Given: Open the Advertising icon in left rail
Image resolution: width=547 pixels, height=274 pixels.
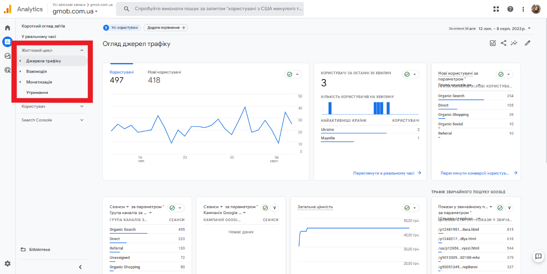Looking at the screenshot, I should pos(7,70).
